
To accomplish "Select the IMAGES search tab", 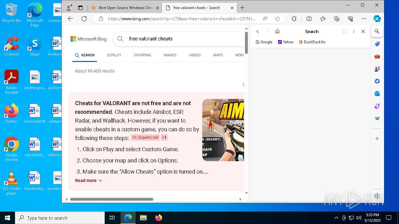I will tap(170, 55).
